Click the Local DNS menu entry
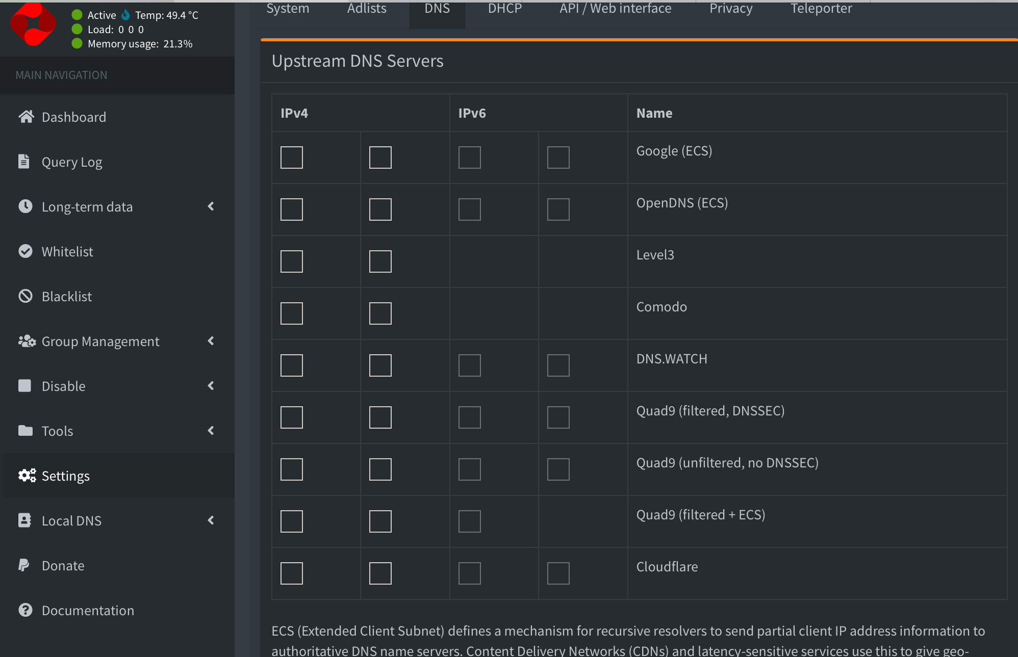 (x=117, y=520)
